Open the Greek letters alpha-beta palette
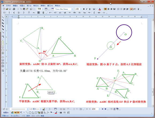 click(x=55, y=13)
